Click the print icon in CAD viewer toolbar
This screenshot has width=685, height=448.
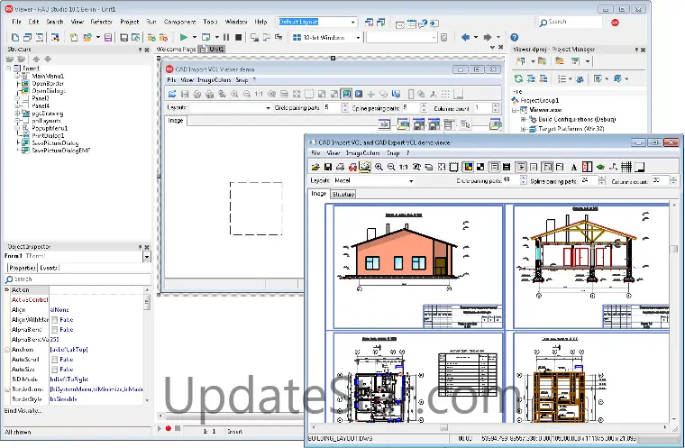tap(340, 167)
